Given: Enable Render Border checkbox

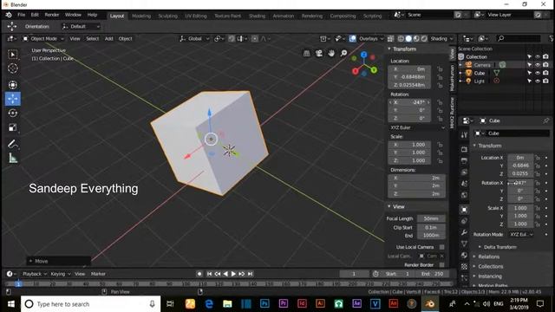Looking at the screenshot, I should point(441,264).
